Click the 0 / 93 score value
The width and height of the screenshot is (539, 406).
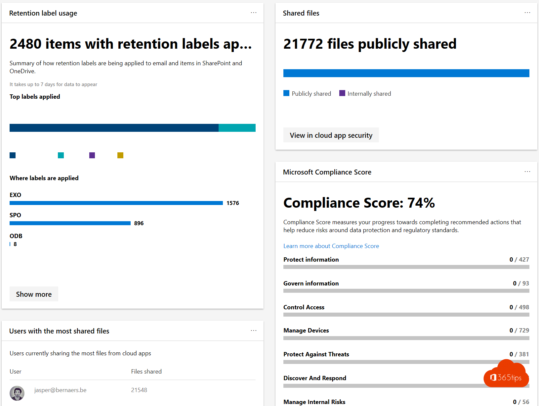tap(521, 283)
